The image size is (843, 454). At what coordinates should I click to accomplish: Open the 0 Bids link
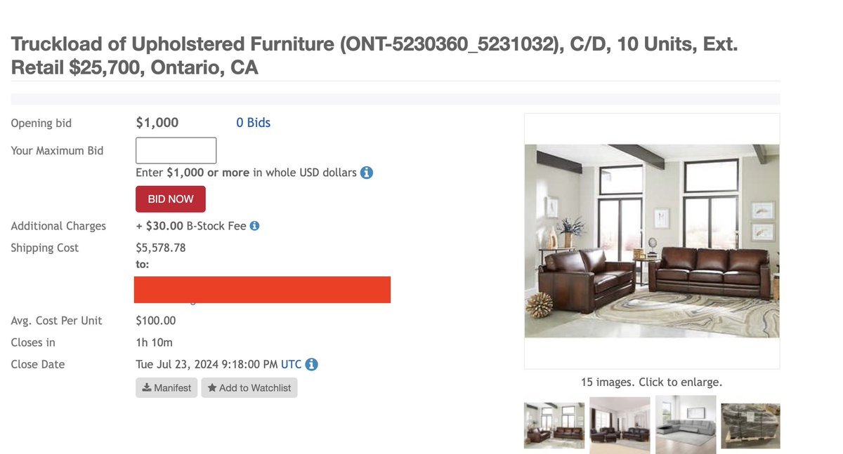coord(253,123)
